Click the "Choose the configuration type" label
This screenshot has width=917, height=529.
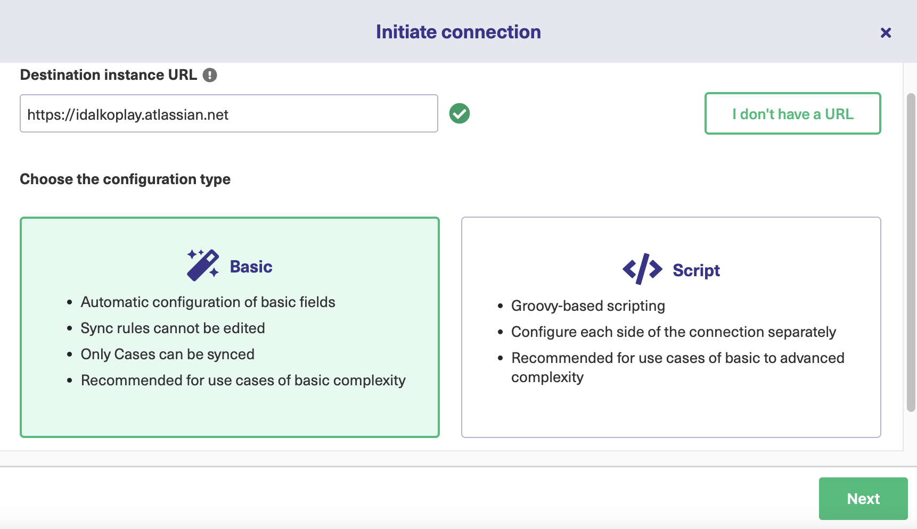tap(125, 179)
